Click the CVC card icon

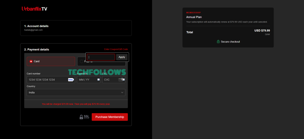tap(121, 79)
